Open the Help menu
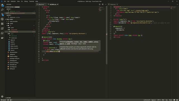Image resolution: width=179 pixels, height=101 pixels. [37, 1]
